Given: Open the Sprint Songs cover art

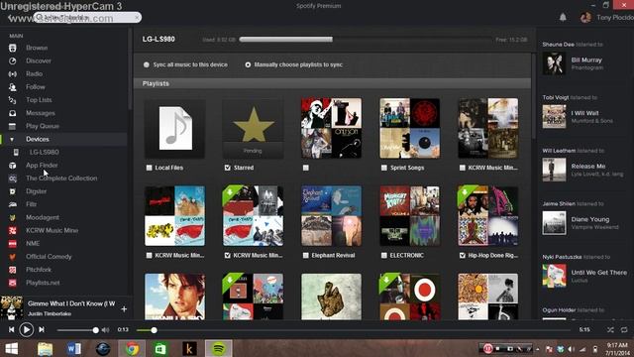Looking at the screenshot, I should tap(409, 128).
